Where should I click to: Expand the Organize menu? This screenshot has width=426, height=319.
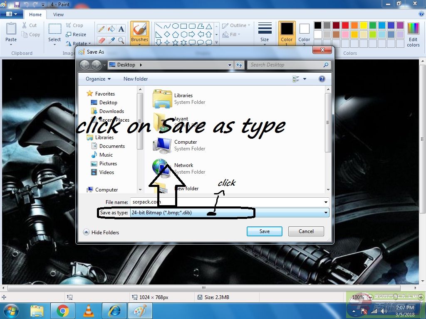98,79
